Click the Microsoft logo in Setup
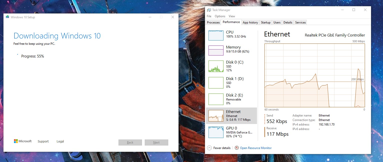 (x=23, y=141)
